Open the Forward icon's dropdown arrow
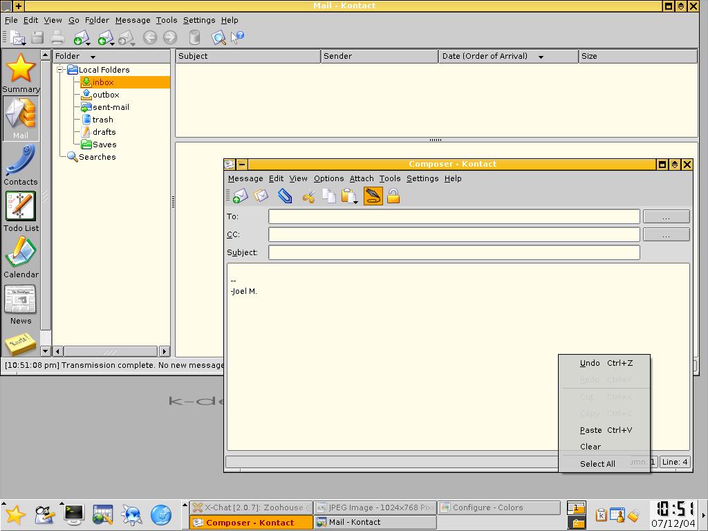 click(133, 44)
